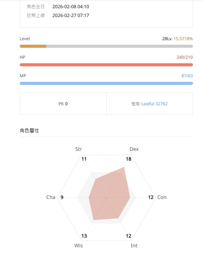Select the Dex value 18
The image size is (203, 254).
[128, 159]
